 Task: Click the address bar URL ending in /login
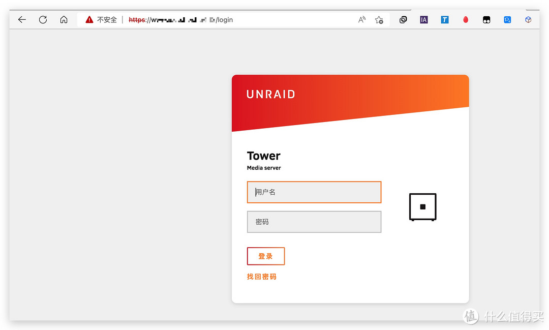pos(180,20)
